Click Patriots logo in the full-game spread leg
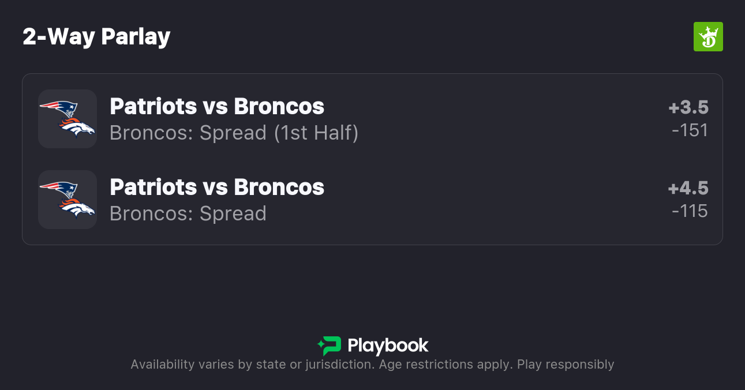The height and width of the screenshot is (390, 745). [59, 189]
